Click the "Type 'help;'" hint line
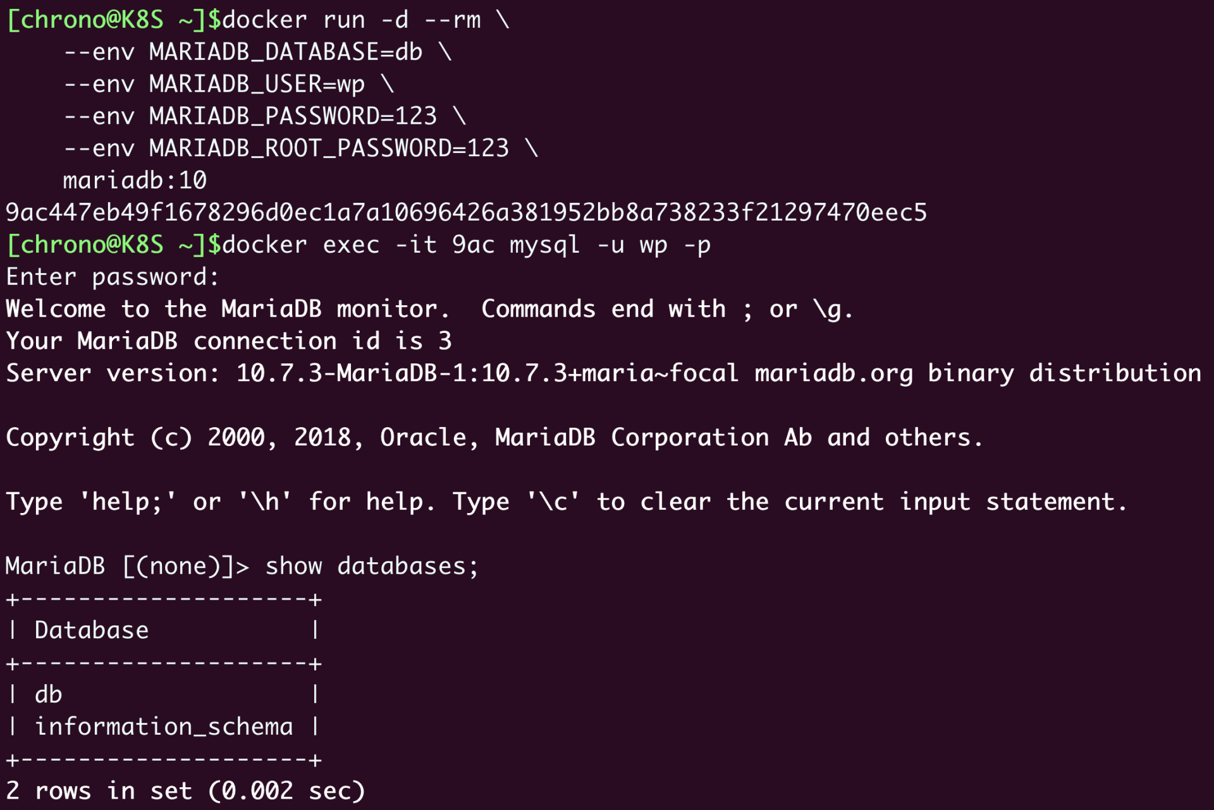The width and height of the screenshot is (1214, 810). click(x=566, y=502)
